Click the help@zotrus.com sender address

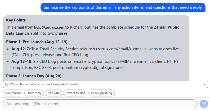point(49,27)
